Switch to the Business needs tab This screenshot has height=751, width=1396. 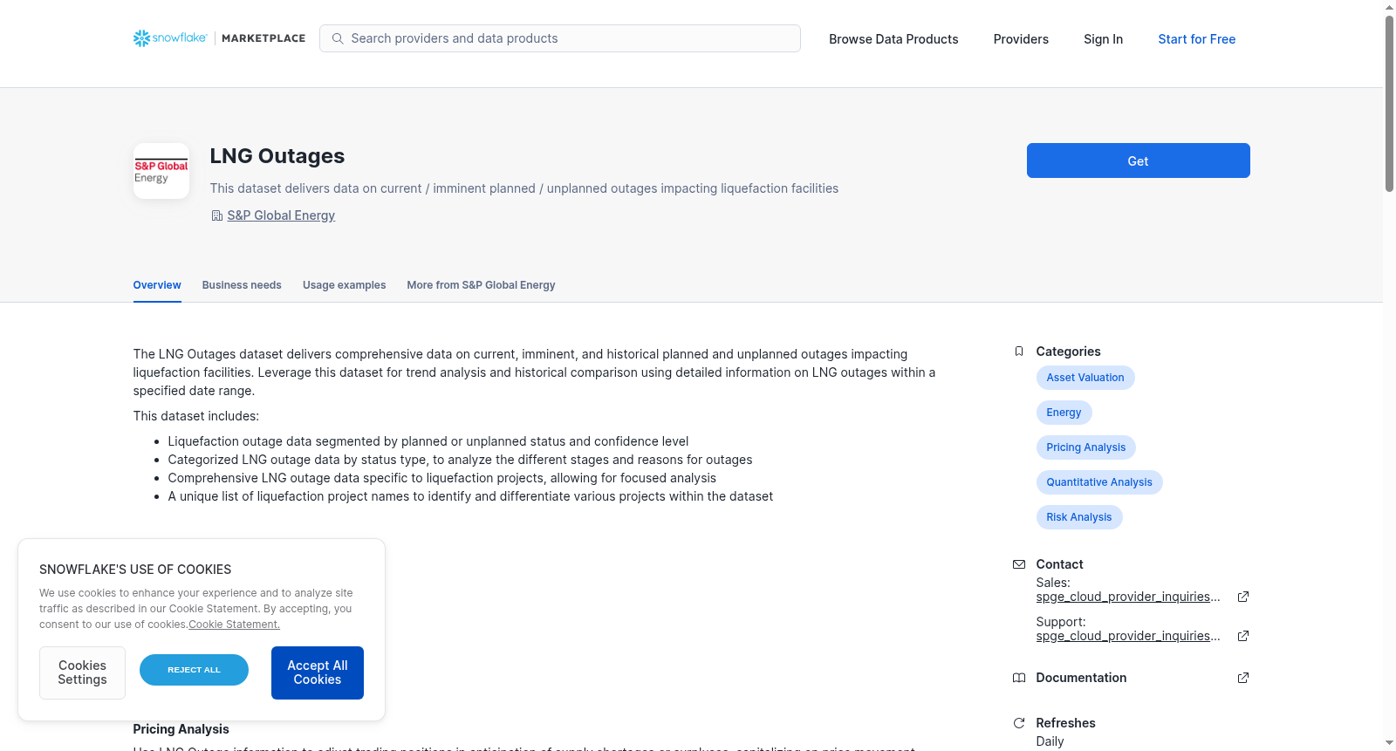tap(242, 285)
